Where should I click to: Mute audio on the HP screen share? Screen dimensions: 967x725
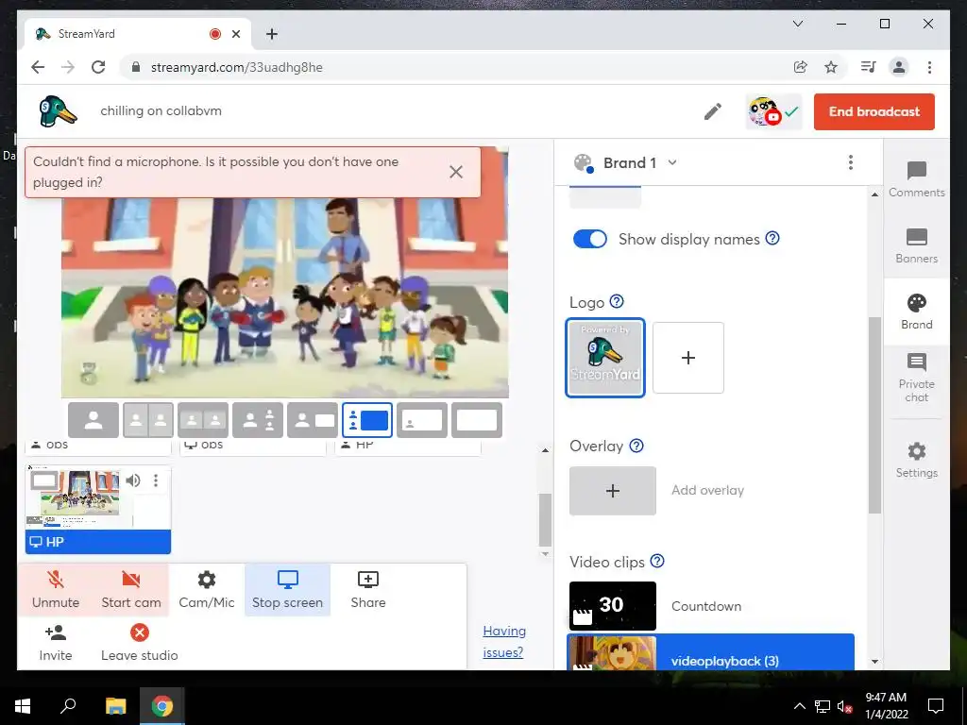(132, 481)
